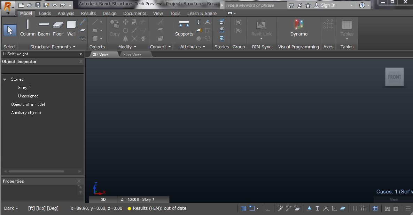Image resolution: width=413 pixels, height=215 pixels.
Task: Choose the Floor element tool
Action: click(x=58, y=28)
